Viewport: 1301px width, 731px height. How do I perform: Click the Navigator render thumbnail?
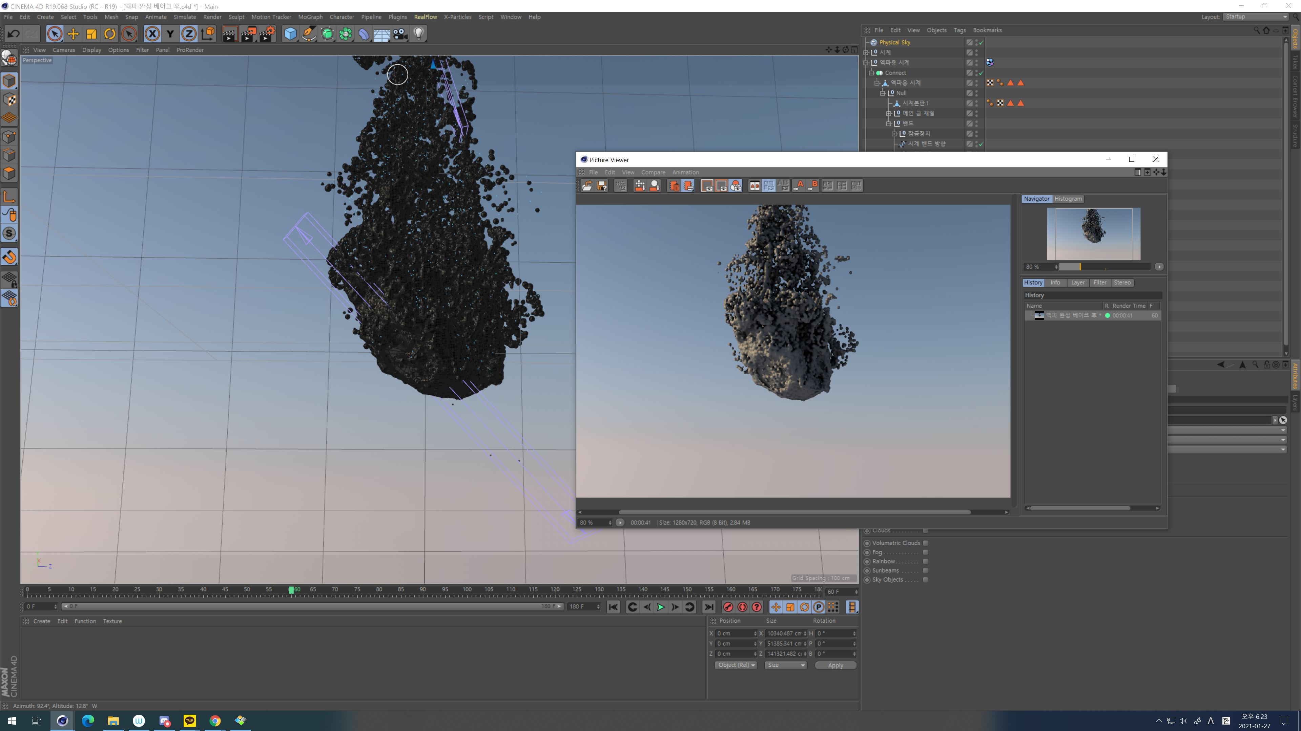[x=1093, y=234]
